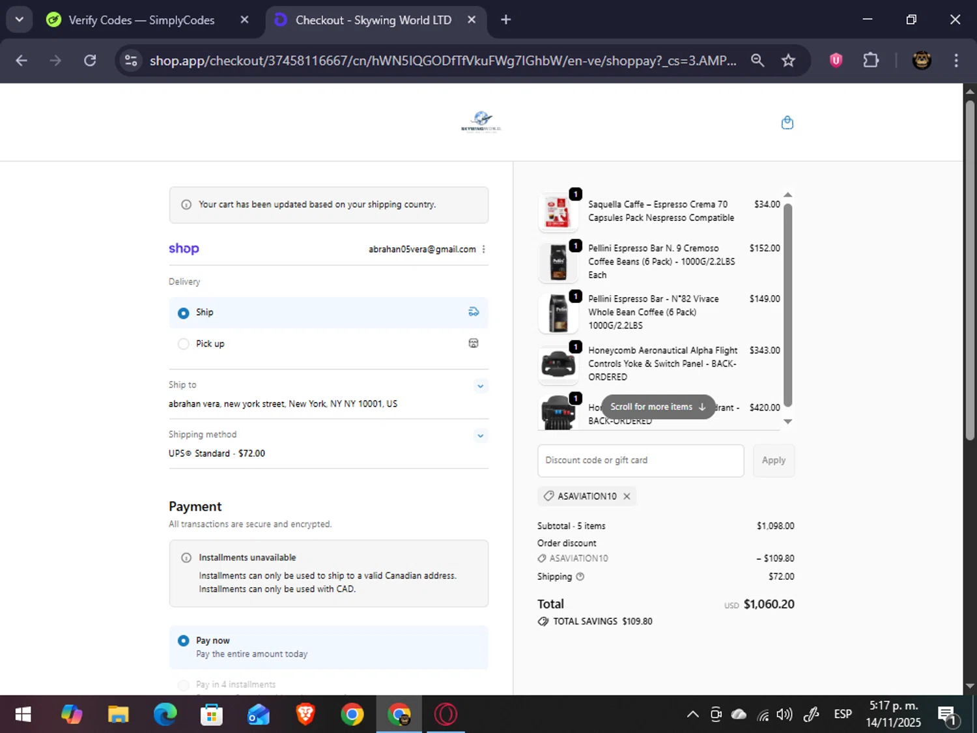This screenshot has height=733, width=977.
Task: Click order list scroll-up arrow
Action: [787, 195]
